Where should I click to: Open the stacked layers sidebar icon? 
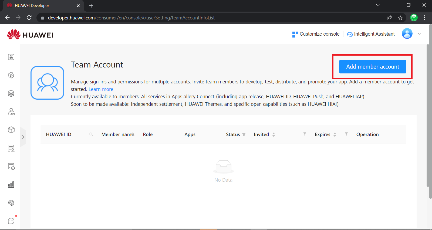[11, 93]
